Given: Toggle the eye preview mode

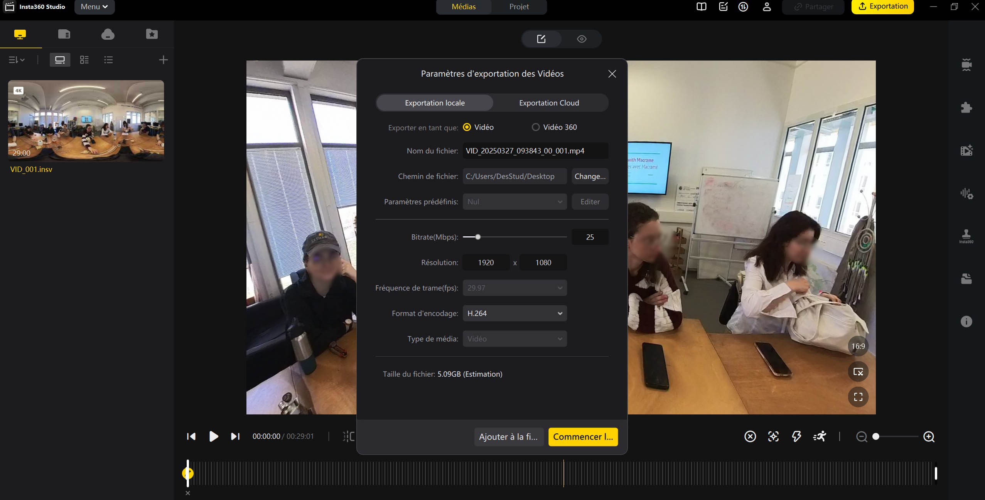Looking at the screenshot, I should (x=582, y=39).
